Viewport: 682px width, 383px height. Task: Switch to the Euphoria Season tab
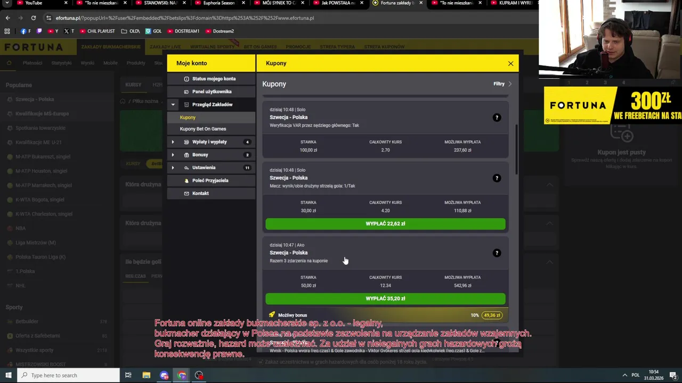tap(218, 3)
